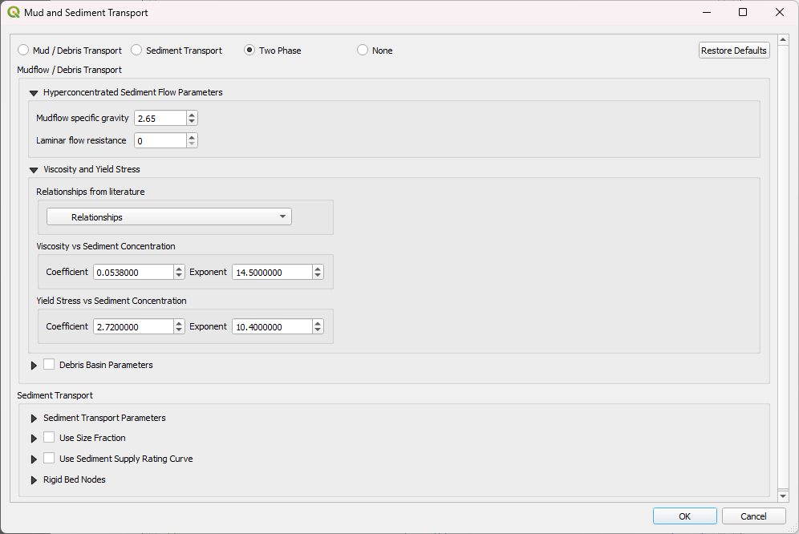Collapse the Viscosity and Yield Stress section
Image resolution: width=799 pixels, height=534 pixels.
[34, 170]
